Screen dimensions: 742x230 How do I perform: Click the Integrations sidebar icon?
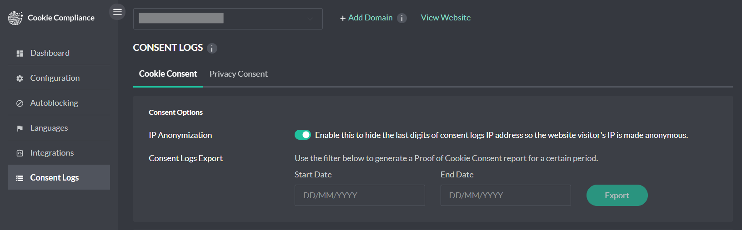coord(20,153)
